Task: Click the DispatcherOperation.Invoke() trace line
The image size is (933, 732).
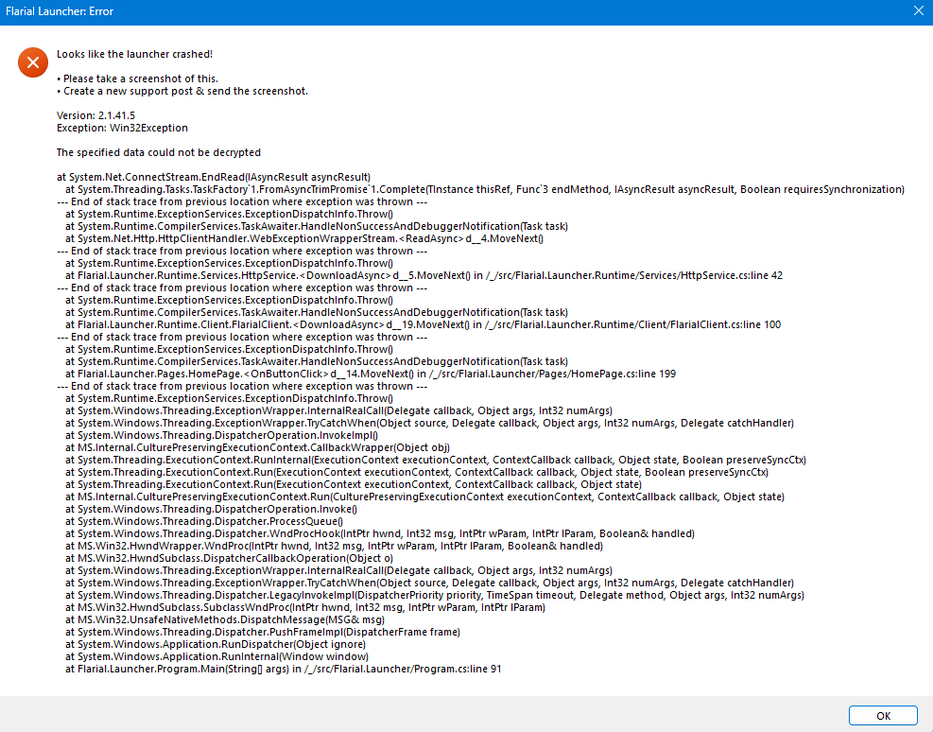Action: pos(211,509)
